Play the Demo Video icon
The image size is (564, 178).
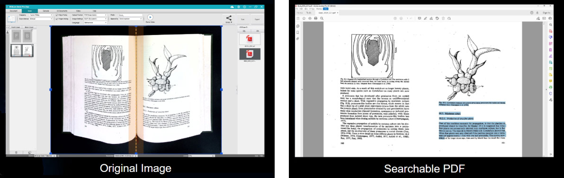pos(150,17)
